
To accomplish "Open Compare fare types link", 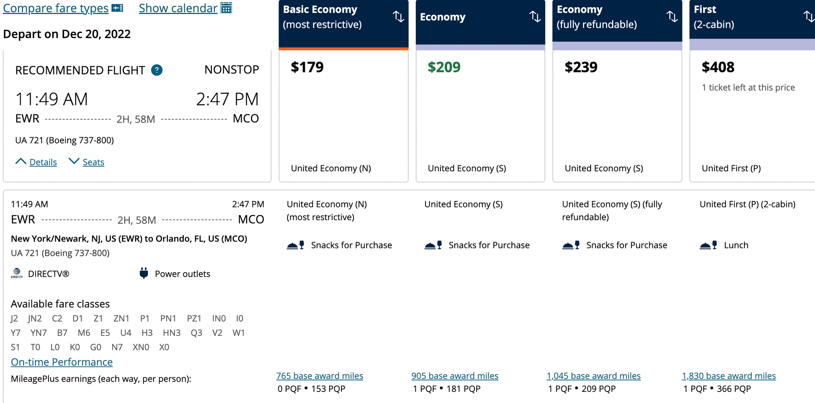I will pos(56,8).
